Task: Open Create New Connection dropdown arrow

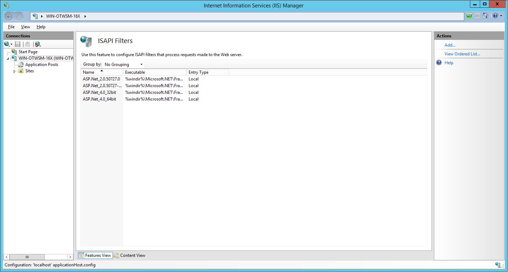Action: 11,44
